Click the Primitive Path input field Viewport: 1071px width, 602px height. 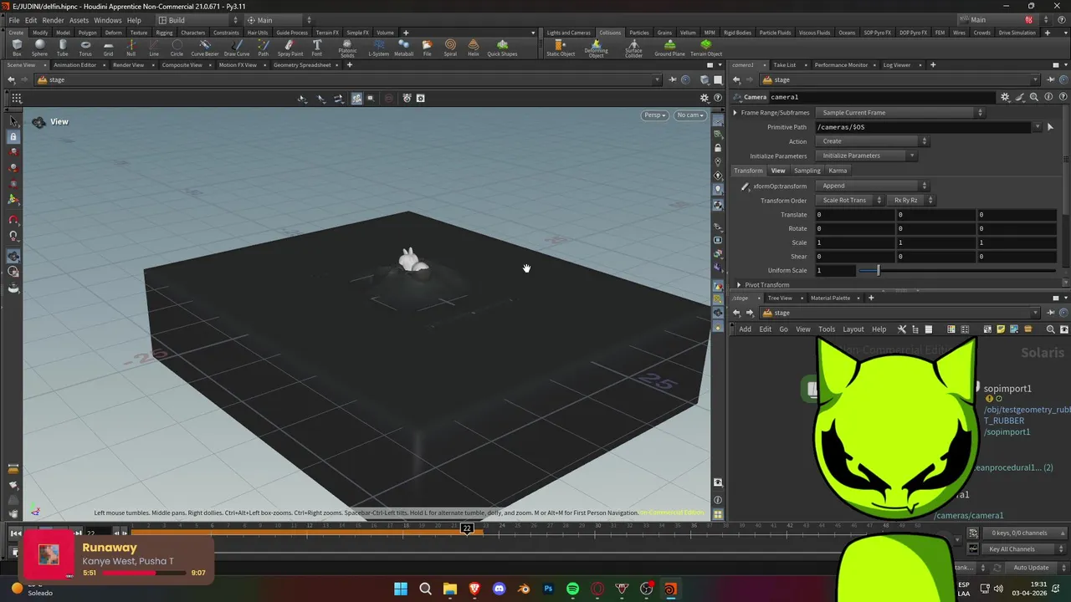coord(924,127)
